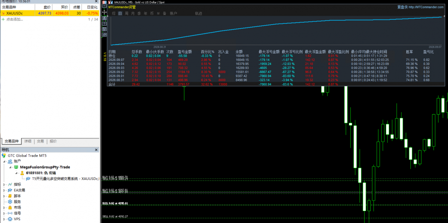The width and height of the screenshot is (448, 223).
Task: Click the 合计 total row label
Action: [x=112, y=85]
